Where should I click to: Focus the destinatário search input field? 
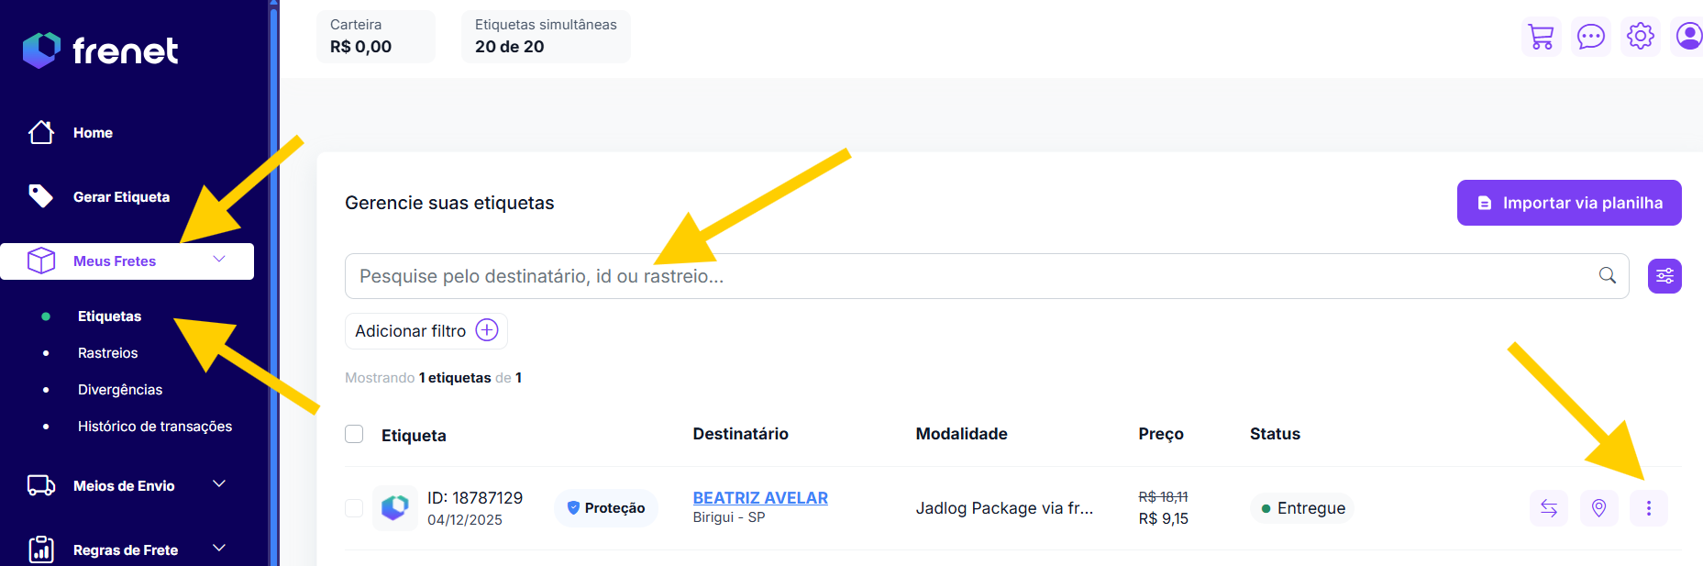click(x=963, y=276)
